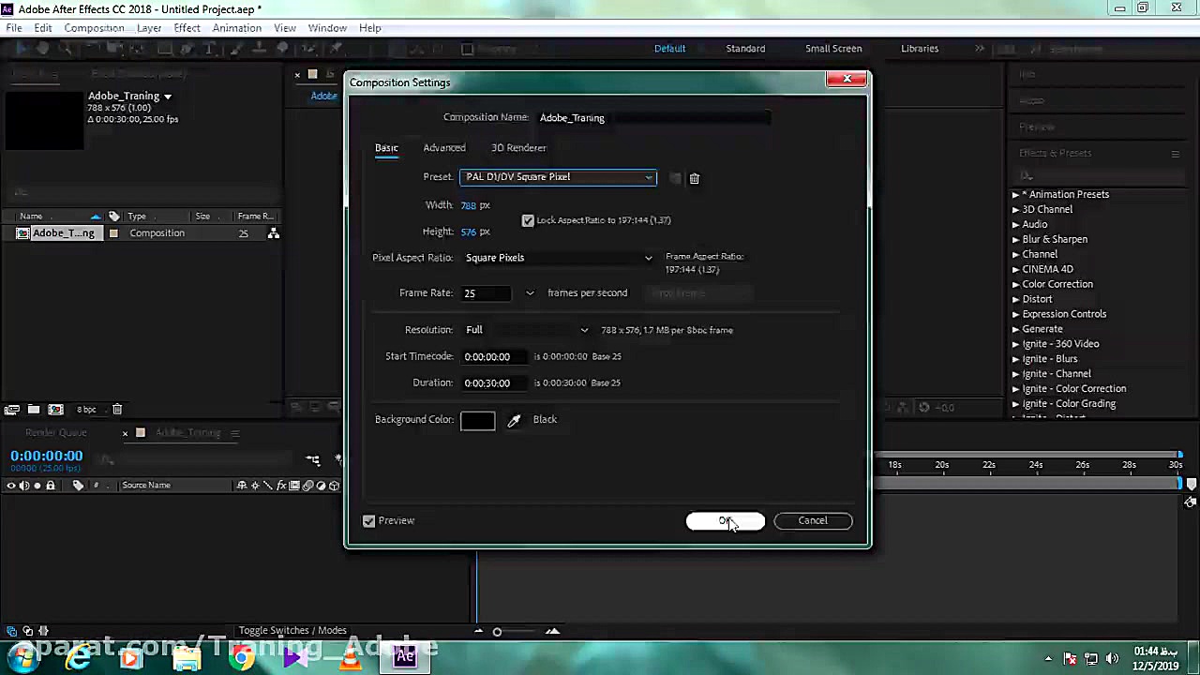This screenshot has width=1200, height=675.
Task: Click Toggle Switches / Modes button
Action: [x=292, y=631]
